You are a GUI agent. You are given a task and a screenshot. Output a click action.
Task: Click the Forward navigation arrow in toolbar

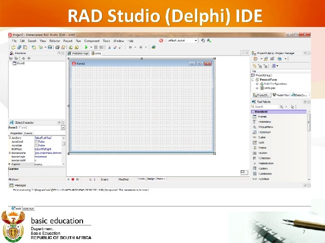[x=141, y=47]
